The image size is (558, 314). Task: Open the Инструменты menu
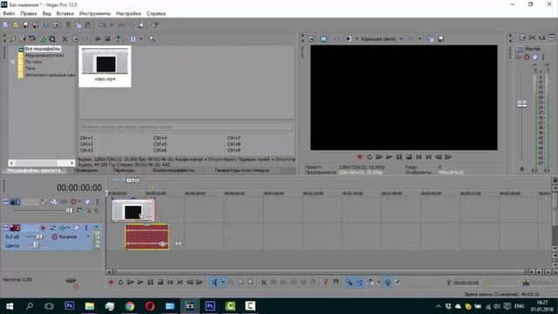coord(95,14)
